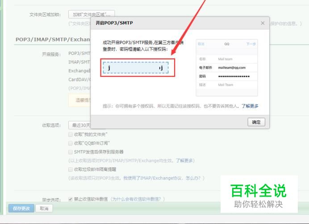Close the 开启POP3/SMTP dialog with X
Image resolution: width=309 pixels, height=224 pixels.
(263, 23)
